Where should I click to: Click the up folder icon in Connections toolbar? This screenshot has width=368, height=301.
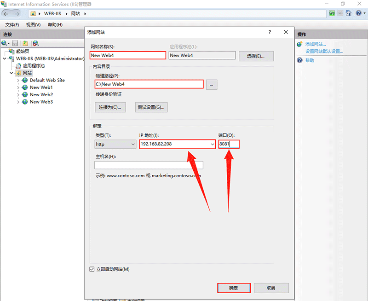click(25, 43)
